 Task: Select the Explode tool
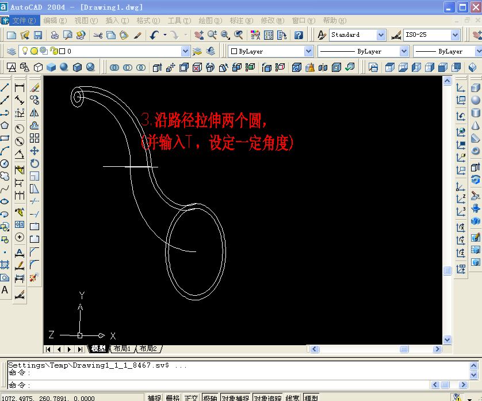point(35,277)
